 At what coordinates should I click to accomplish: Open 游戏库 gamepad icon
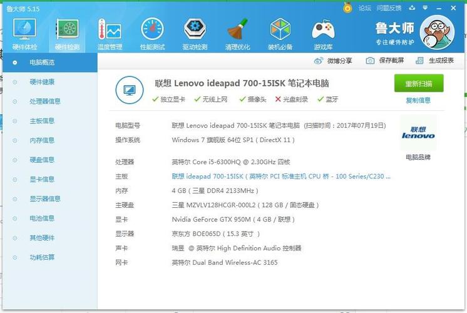tap(323, 34)
